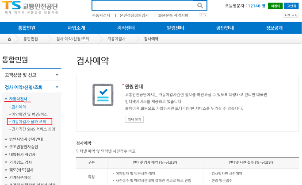Expand 기계식주차장 item

18,177
